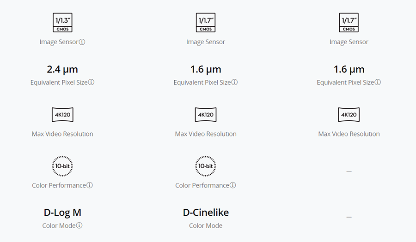Click the 10-bit icon above D-Log M
Image resolution: width=416 pixels, height=242 pixels.
62,166
